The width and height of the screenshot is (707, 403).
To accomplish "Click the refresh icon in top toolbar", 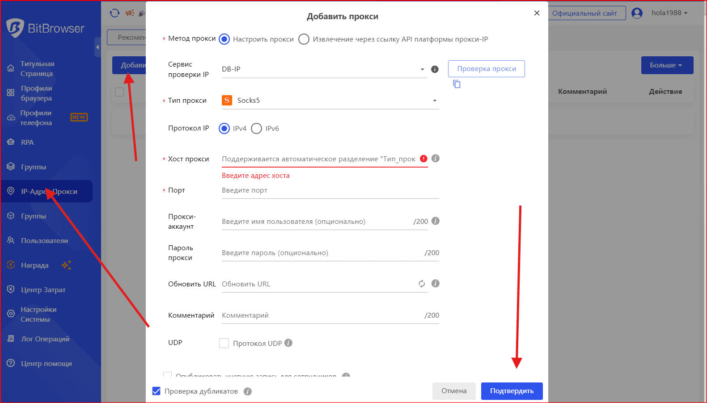I will tap(114, 13).
